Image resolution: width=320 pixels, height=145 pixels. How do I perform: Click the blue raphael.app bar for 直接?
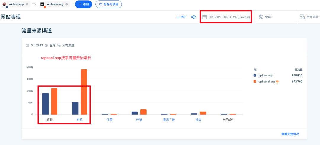(45, 104)
